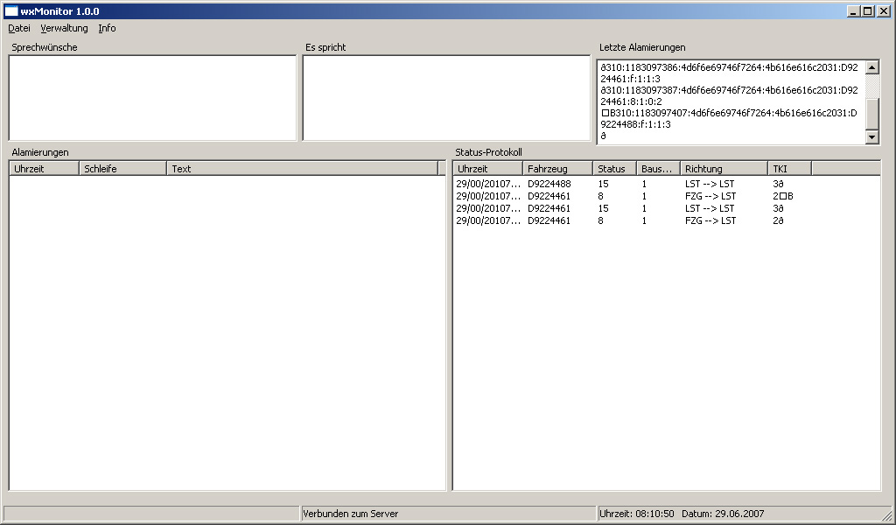Maximize the wxMonitor window
Viewport: 896px width, 525px height.
coord(867,11)
